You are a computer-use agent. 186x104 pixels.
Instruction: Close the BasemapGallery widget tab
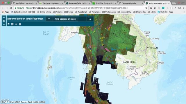click(x=89, y=3)
